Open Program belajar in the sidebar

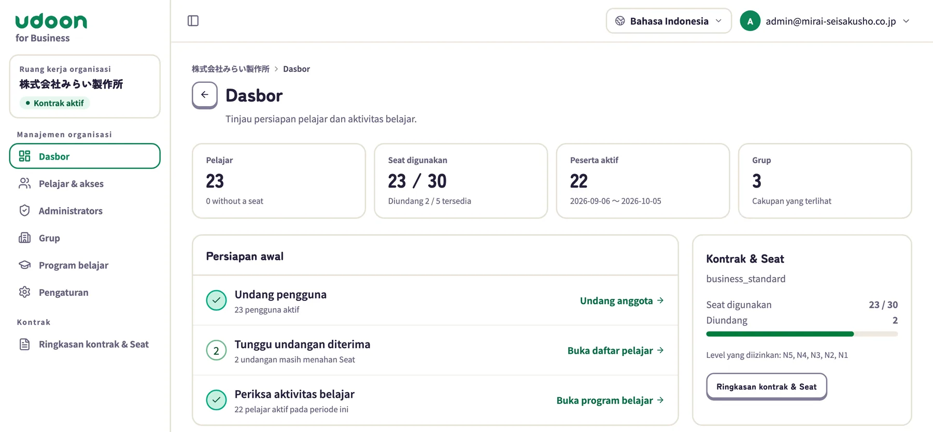[x=85, y=265]
